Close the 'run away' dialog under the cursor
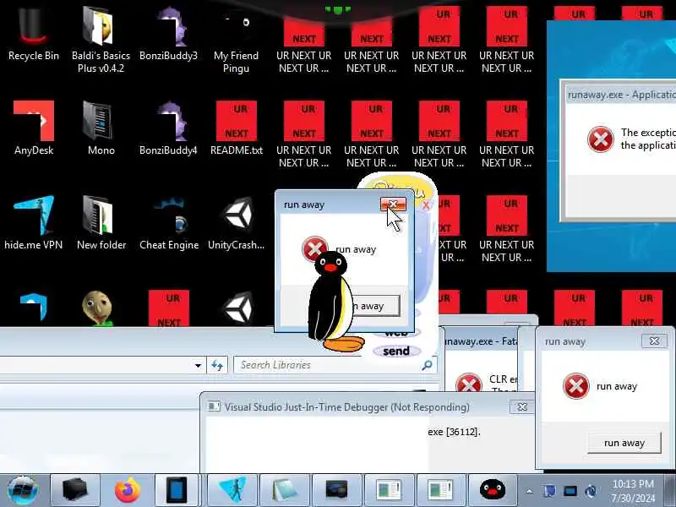 coord(393,204)
